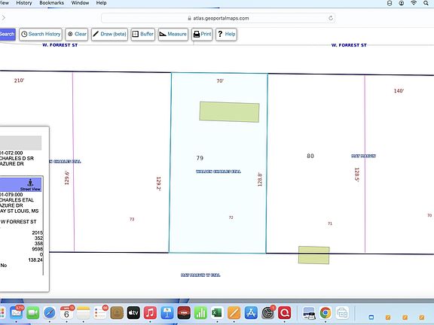The width and height of the screenshot is (434, 325).
Task: Click the Wi-Fi status icon
Action: 414,3
